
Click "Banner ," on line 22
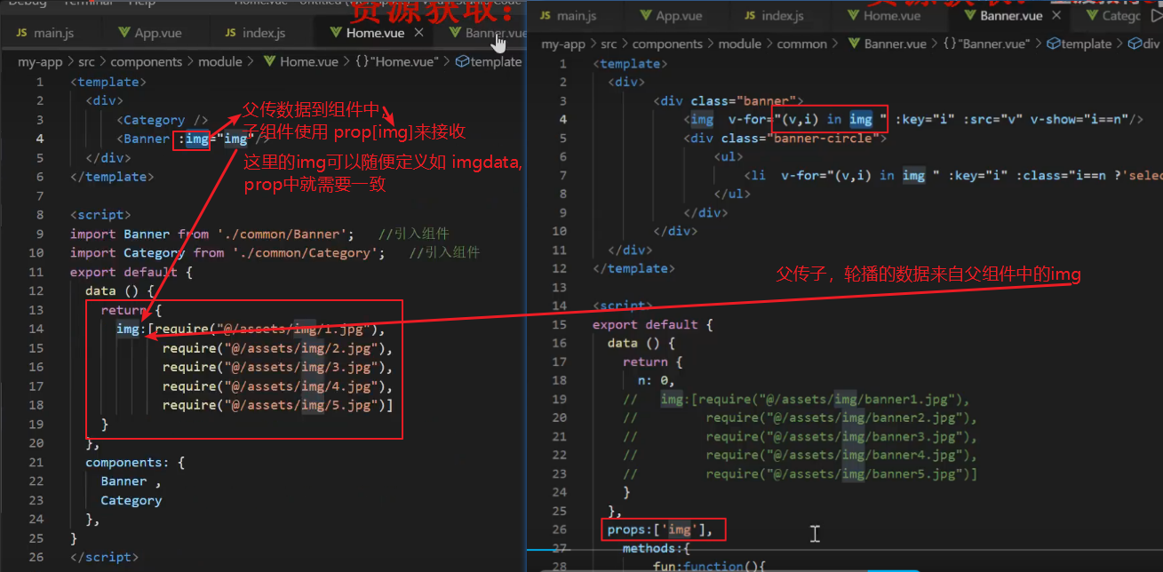click(x=131, y=481)
